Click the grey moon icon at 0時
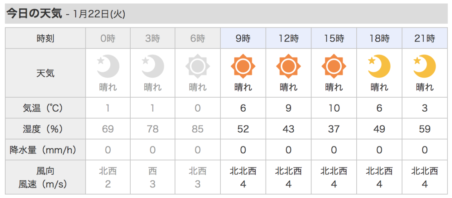The height and width of the screenshot is (198, 452). [x=108, y=67]
